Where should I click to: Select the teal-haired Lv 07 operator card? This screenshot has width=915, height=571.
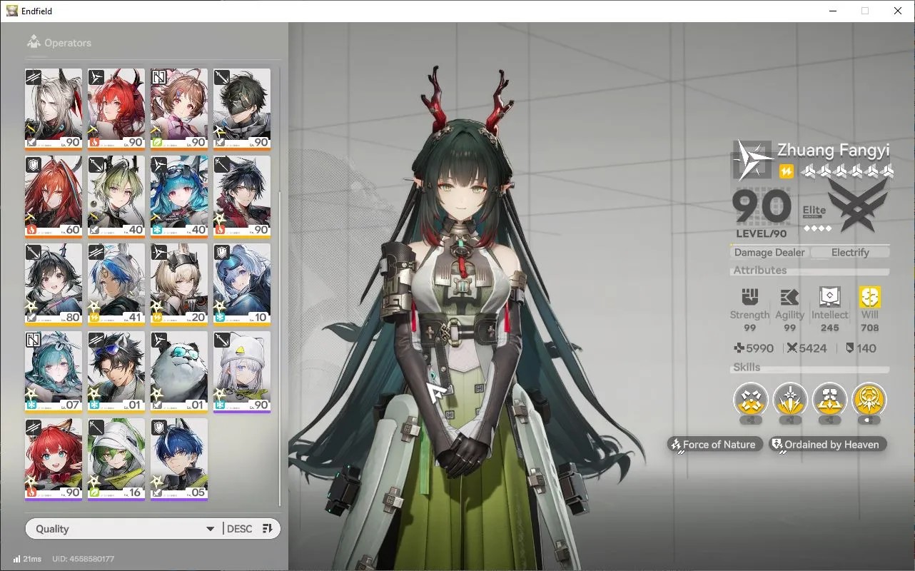tap(54, 372)
